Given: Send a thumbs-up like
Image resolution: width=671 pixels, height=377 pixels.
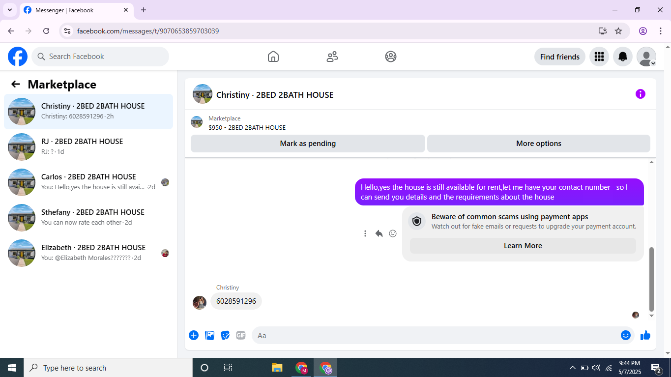Looking at the screenshot, I should (645, 335).
